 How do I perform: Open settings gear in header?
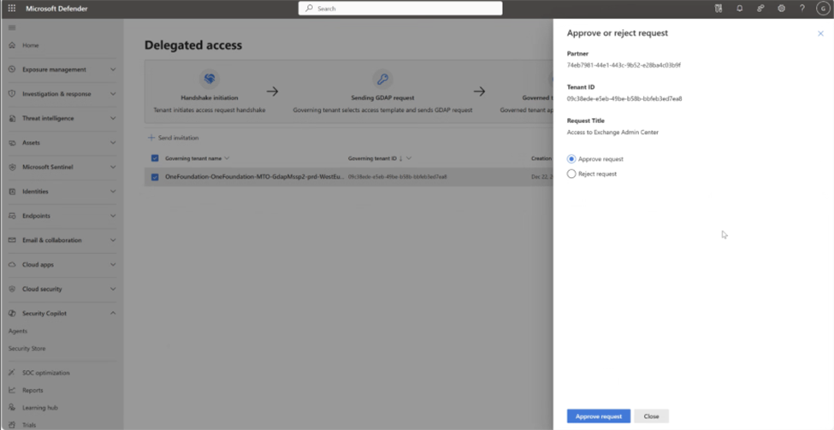[x=781, y=9]
